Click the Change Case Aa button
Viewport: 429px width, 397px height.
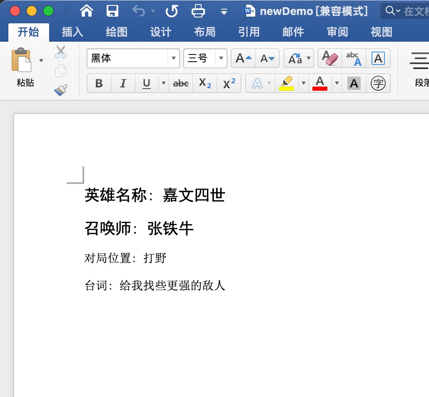295,58
